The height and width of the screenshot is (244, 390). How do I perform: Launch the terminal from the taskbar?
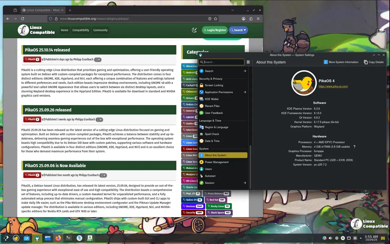tap(69, 238)
